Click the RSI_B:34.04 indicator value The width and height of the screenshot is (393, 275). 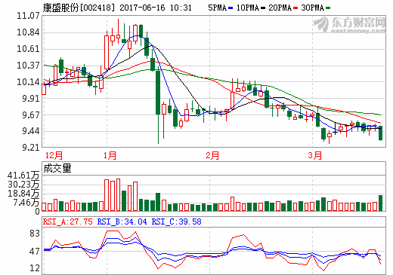point(122,222)
